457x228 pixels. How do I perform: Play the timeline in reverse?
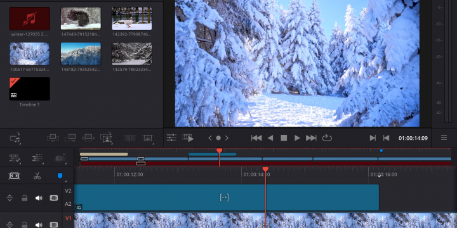point(270,138)
